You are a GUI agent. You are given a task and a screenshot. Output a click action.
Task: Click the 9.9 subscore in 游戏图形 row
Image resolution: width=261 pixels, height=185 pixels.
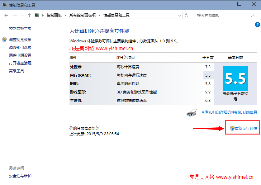coord(208,92)
